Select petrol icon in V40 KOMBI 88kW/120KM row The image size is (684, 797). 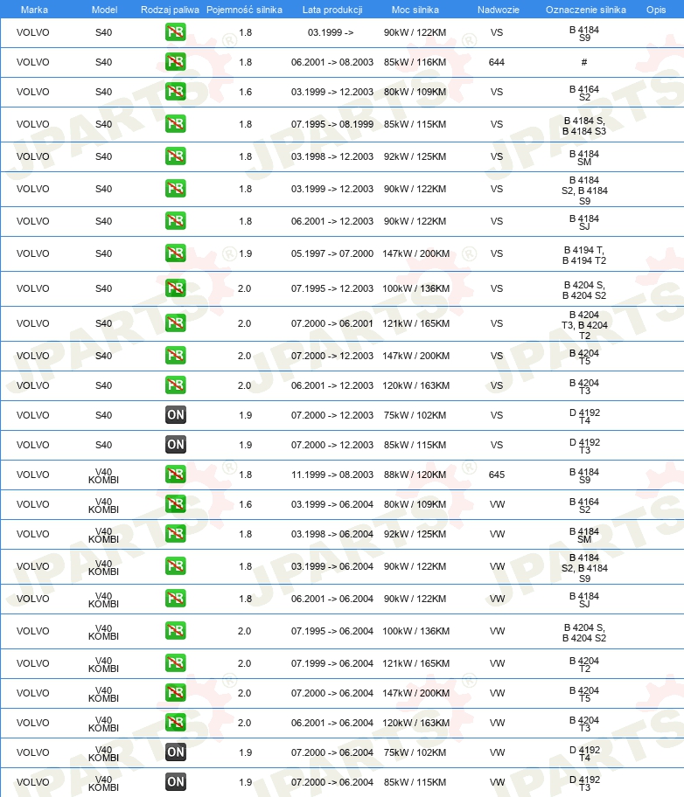(176, 475)
